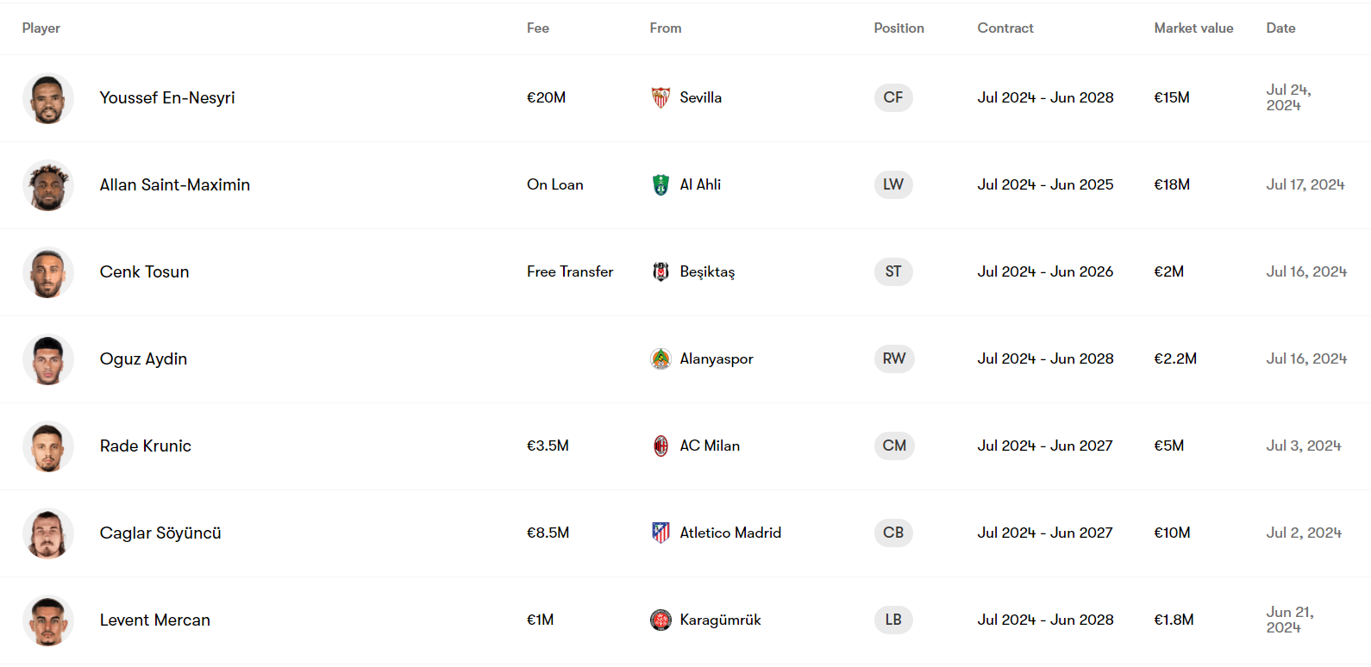Open Oguz Aydin's player profile link
This screenshot has height=667, width=1371.
(x=143, y=358)
